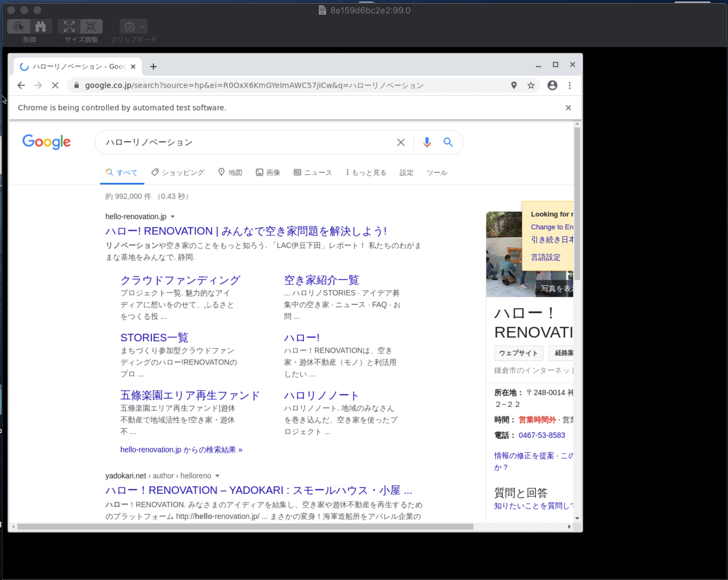Open 五條楽園エリア再生ファンド sitelink
The width and height of the screenshot is (728, 580).
pyautogui.click(x=190, y=395)
